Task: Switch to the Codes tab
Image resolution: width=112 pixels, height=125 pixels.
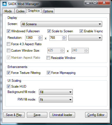Action: pyautogui.click(x=20, y=11)
